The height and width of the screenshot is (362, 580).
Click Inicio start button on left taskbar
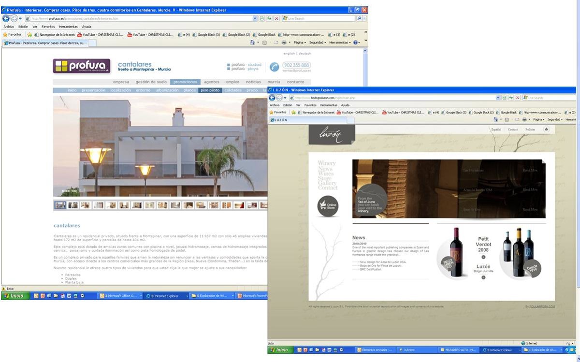[x=14, y=296]
